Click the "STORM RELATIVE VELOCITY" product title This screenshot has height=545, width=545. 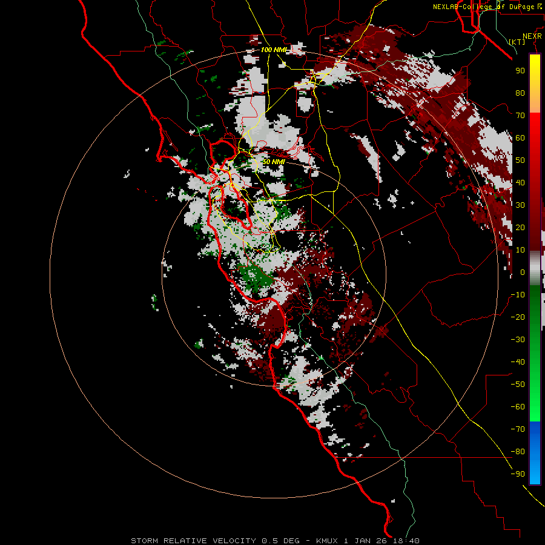pos(194,541)
